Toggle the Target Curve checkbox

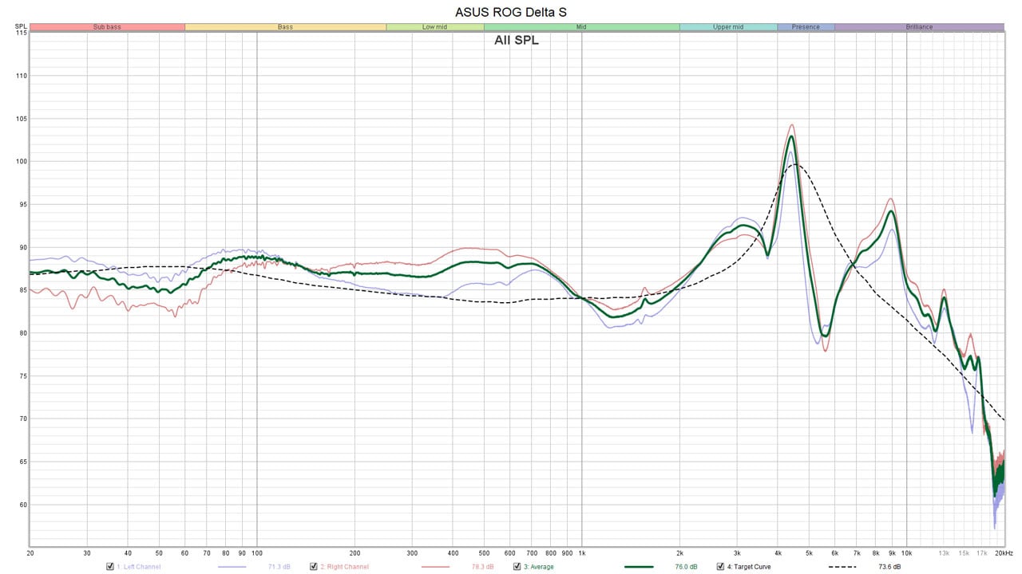pos(720,567)
